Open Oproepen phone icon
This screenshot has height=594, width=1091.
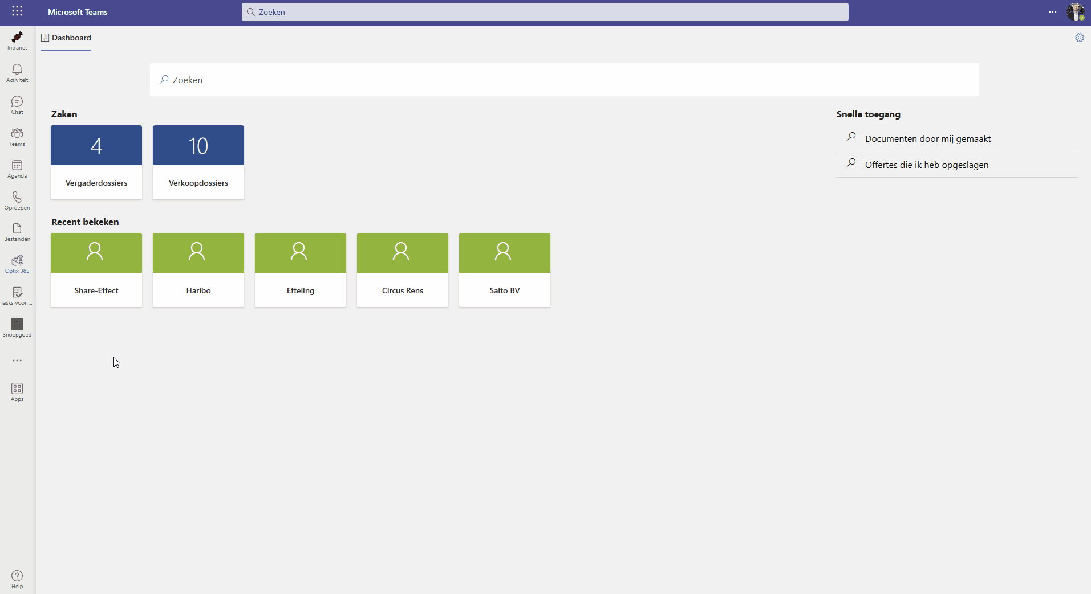[x=17, y=200]
